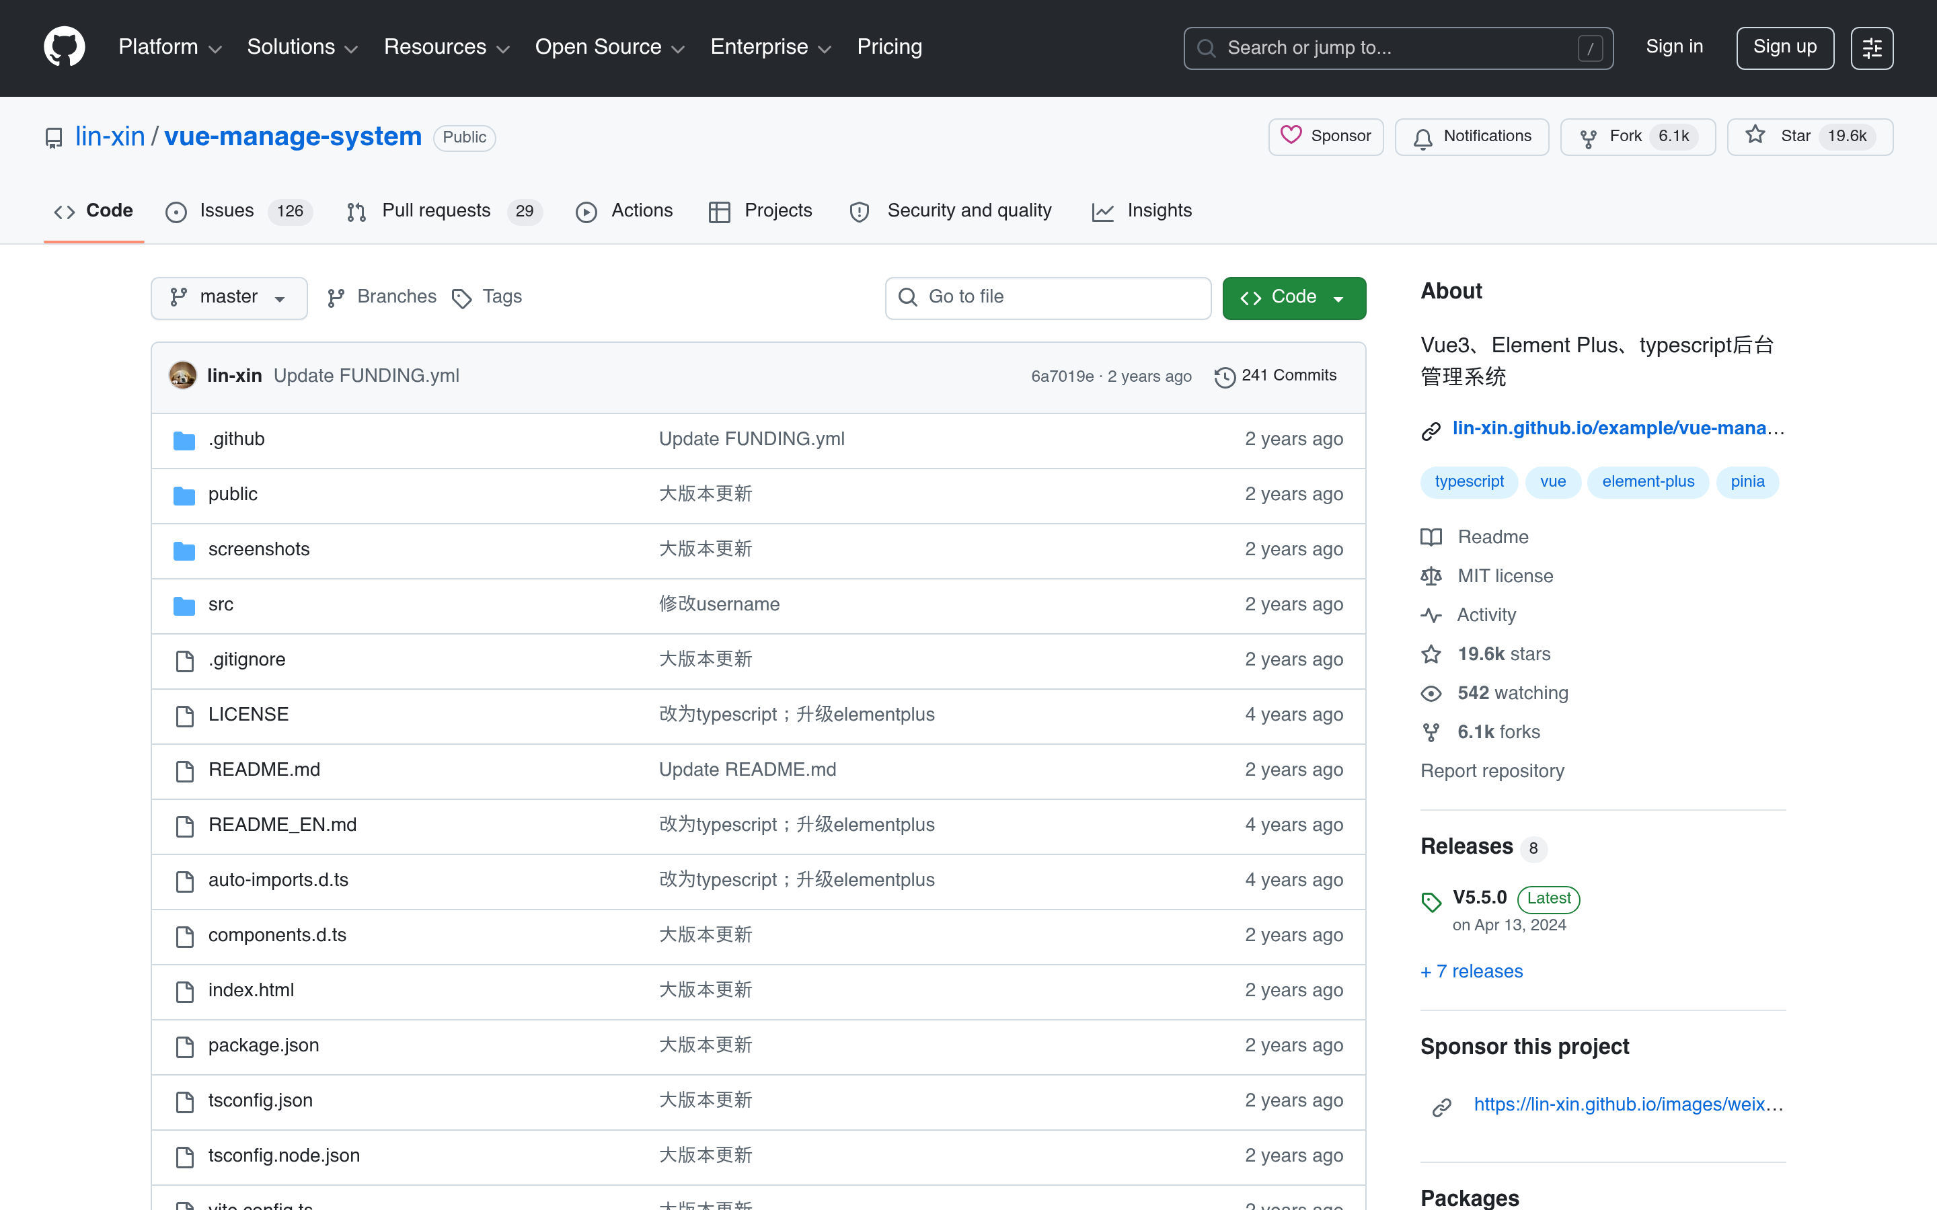The width and height of the screenshot is (1937, 1210).
Task: Click the search magnifier icon in top bar
Action: (x=1206, y=48)
